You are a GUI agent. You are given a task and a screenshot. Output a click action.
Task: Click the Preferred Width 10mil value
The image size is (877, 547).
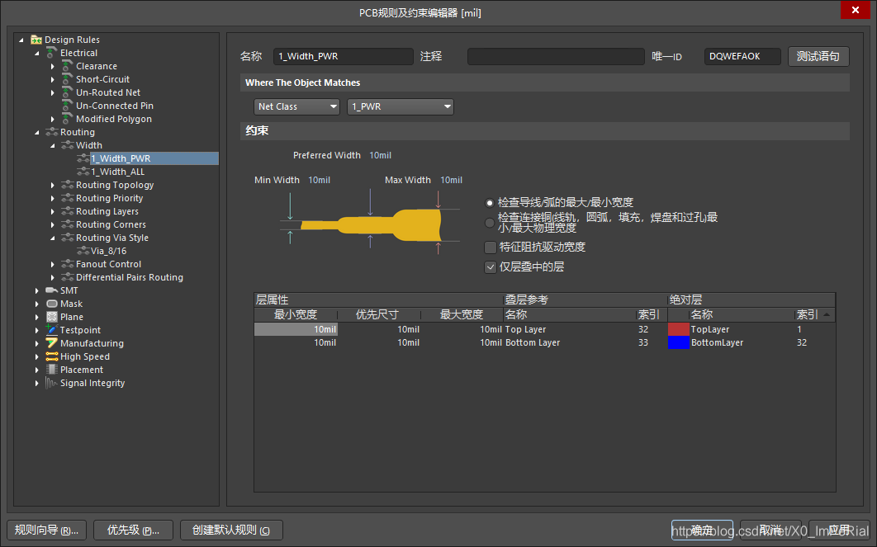pos(381,155)
